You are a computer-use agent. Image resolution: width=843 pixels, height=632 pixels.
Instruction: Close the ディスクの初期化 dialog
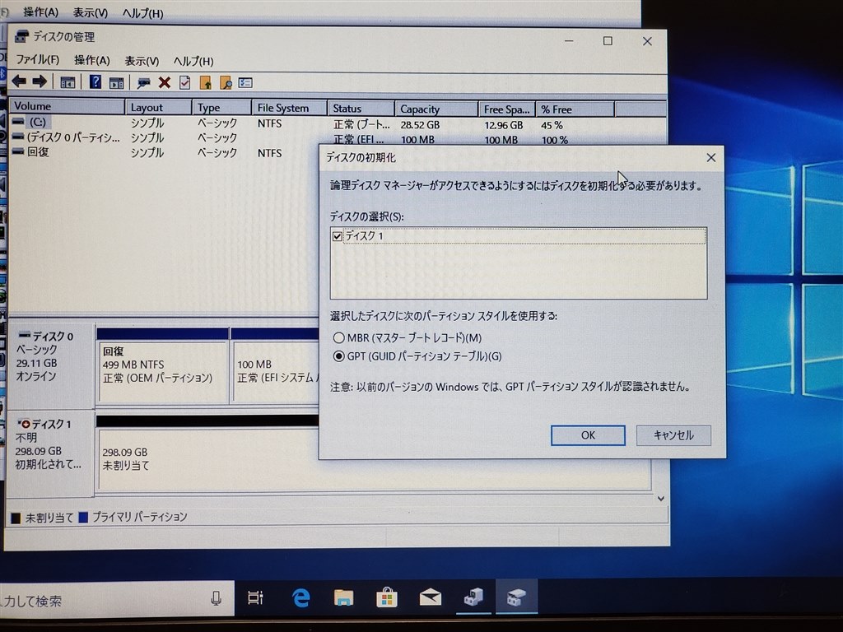point(711,157)
